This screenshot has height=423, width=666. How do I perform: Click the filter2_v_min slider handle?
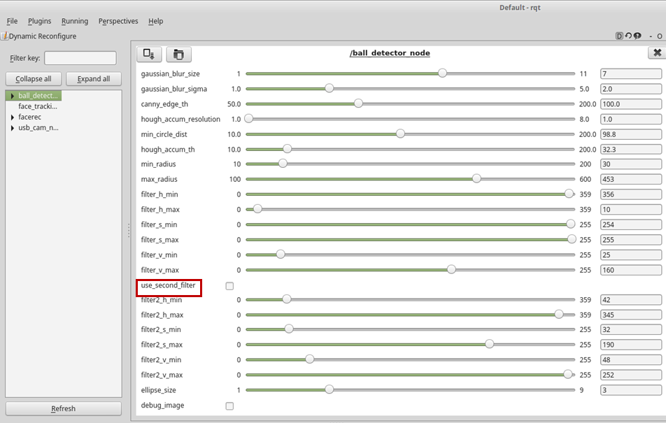pyautogui.click(x=310, y=359)
